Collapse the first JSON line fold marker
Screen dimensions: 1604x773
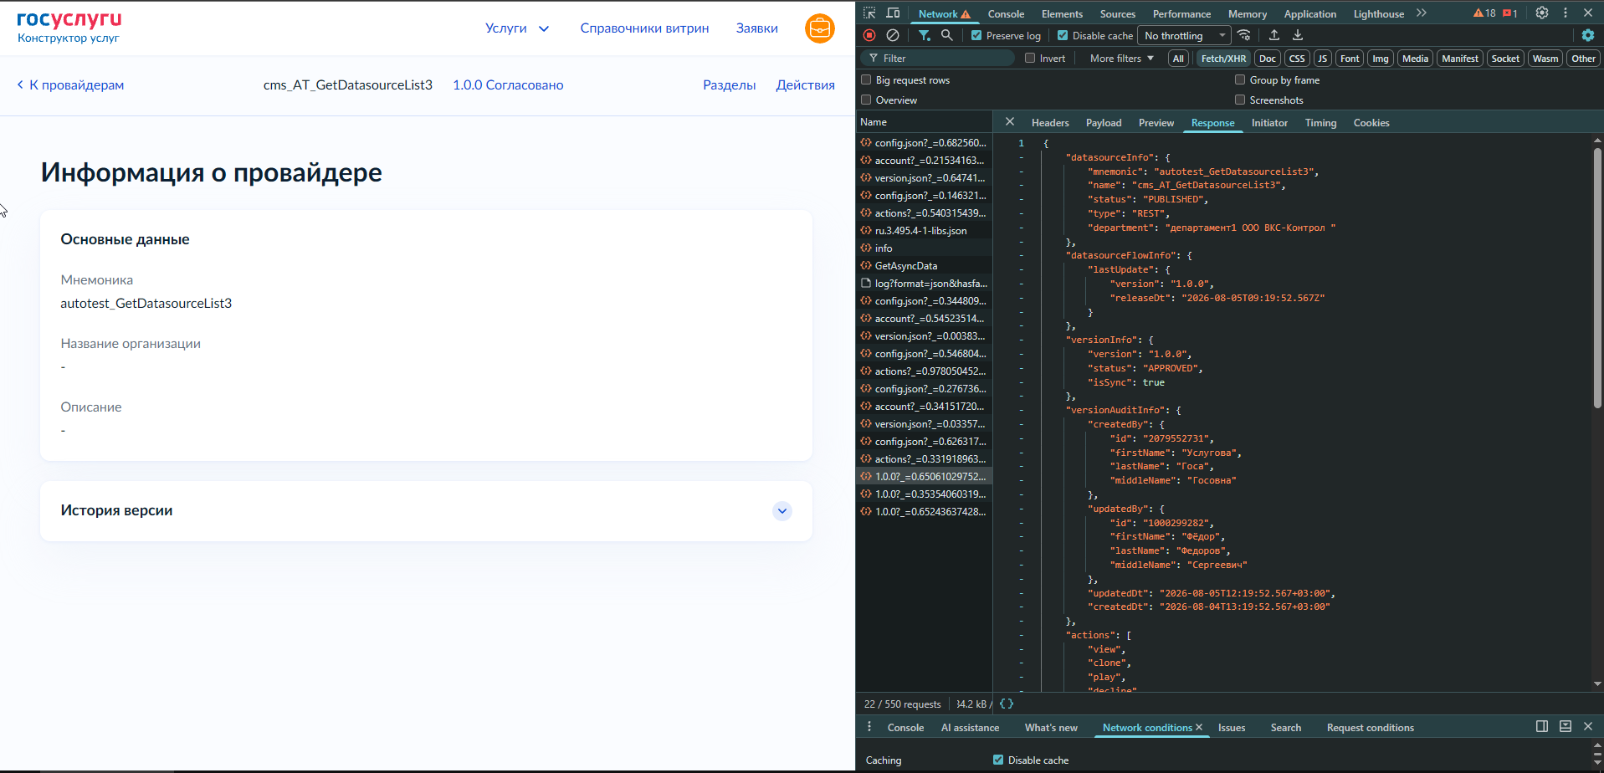[1022, 157]
